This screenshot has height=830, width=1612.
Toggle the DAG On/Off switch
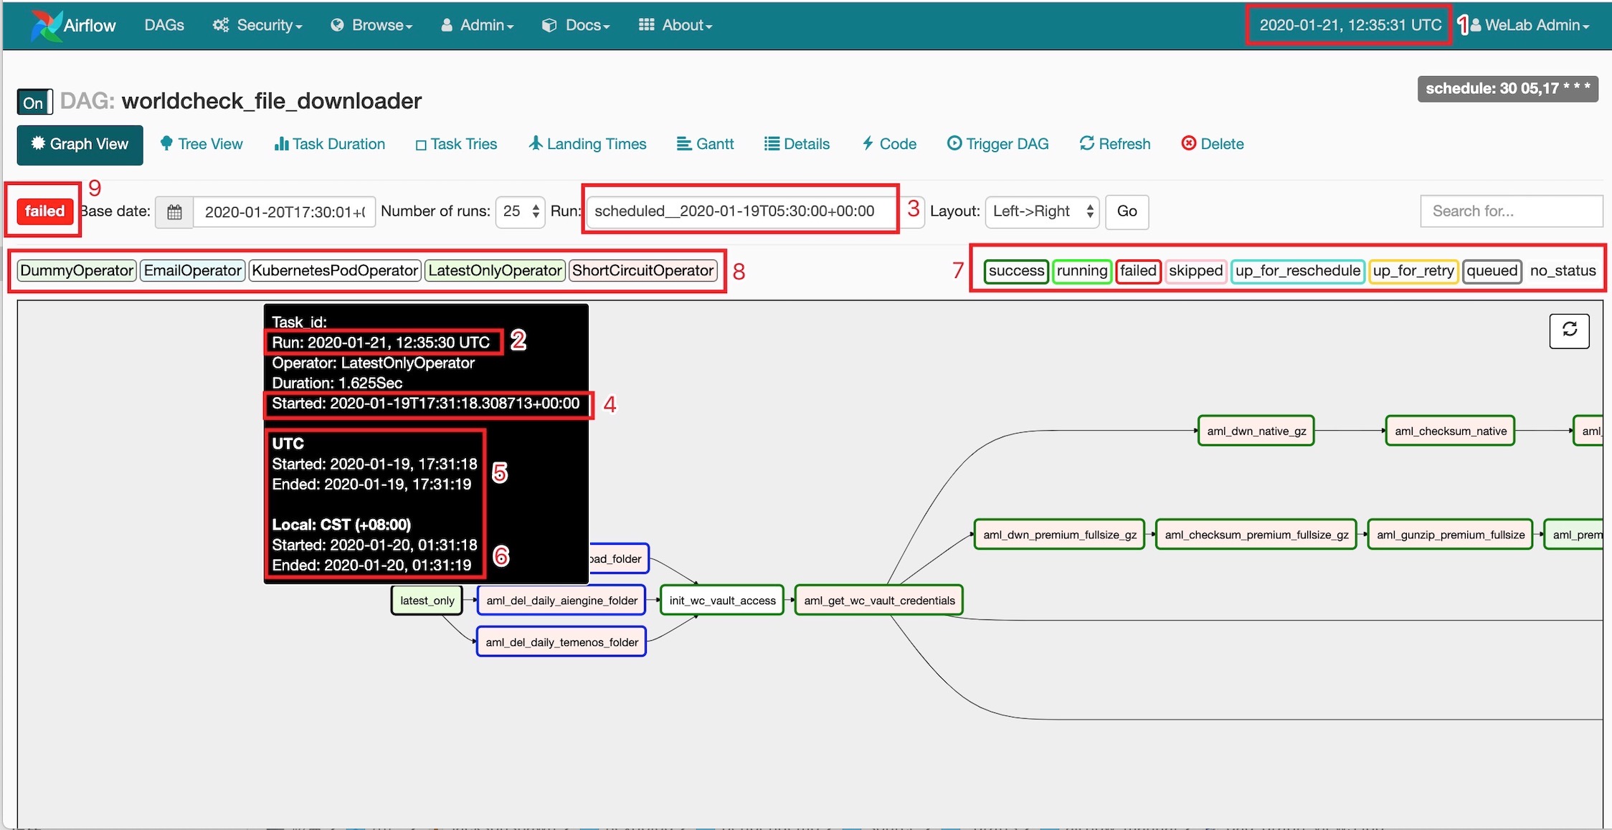(34, 102)
